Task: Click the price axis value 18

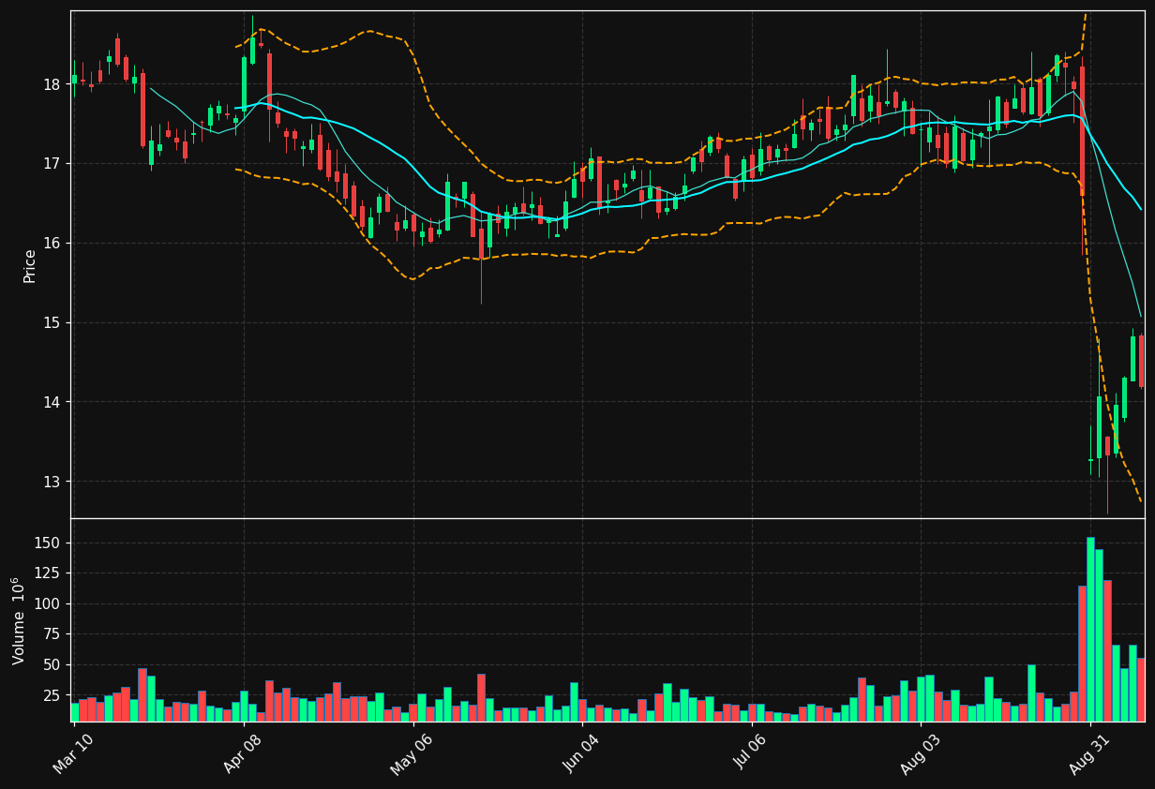Action: tap(52, 84)
